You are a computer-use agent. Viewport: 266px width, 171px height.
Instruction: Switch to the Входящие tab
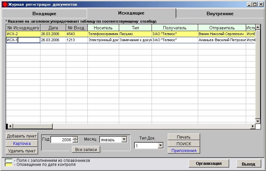pos(44,14)
